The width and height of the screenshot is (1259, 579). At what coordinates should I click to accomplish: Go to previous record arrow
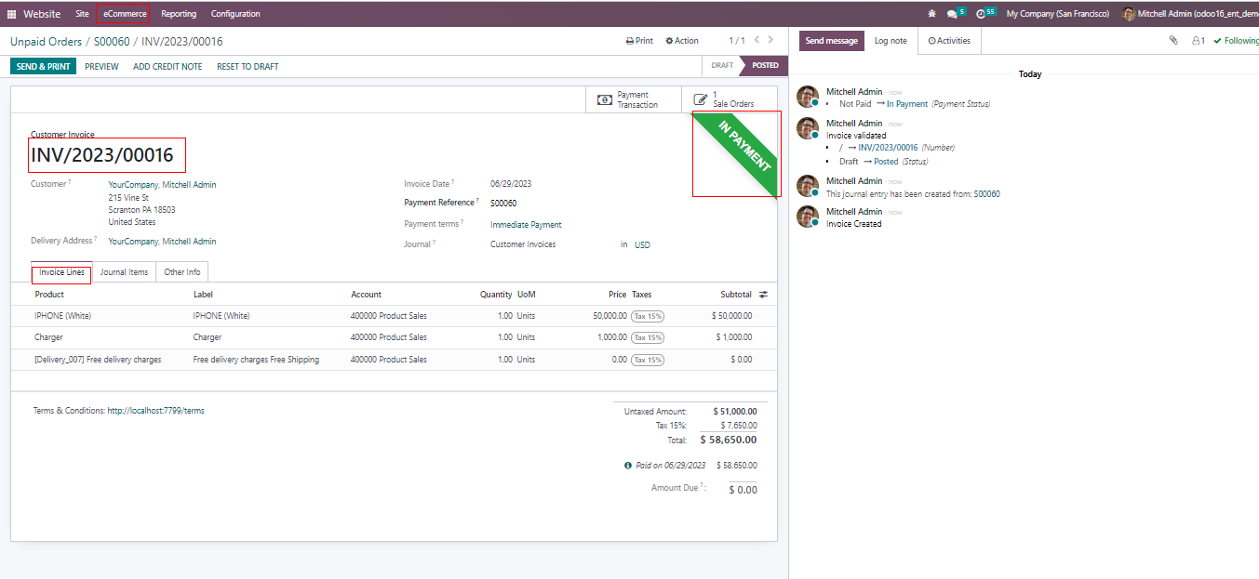click(x=757, y=40)
